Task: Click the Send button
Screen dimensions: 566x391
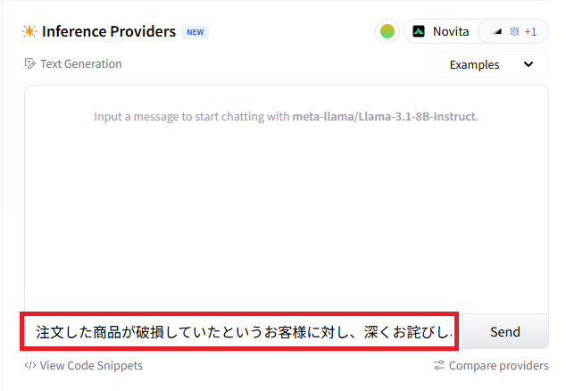Action: 505,331
